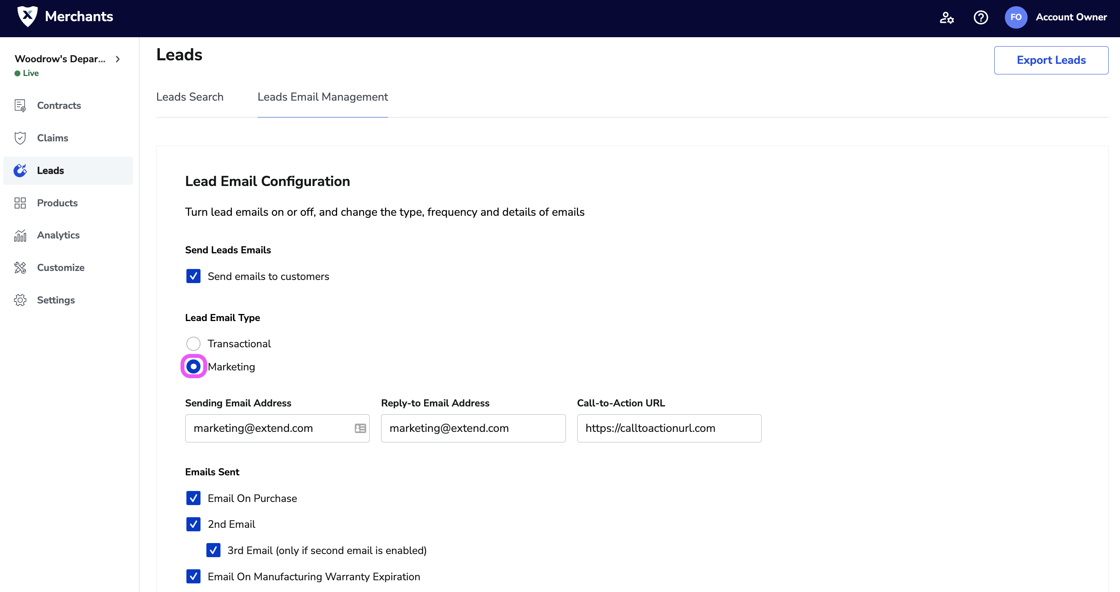Select the Leads Email Management tab
The height and width of the screenshot is (592, 1120).
tap(322, 97)
